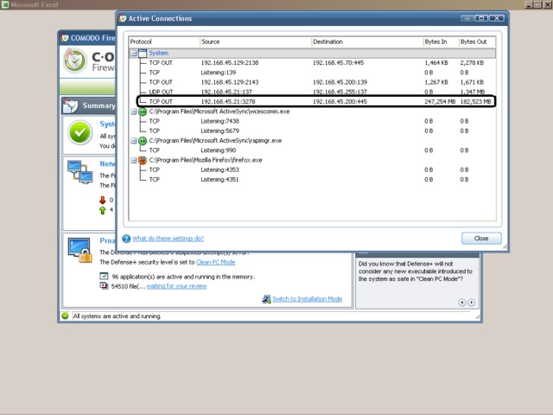Click the Active Connections dialog resize grip
Image resolution: width=553 pixels, height=415 pixels.
click(505, 246)
